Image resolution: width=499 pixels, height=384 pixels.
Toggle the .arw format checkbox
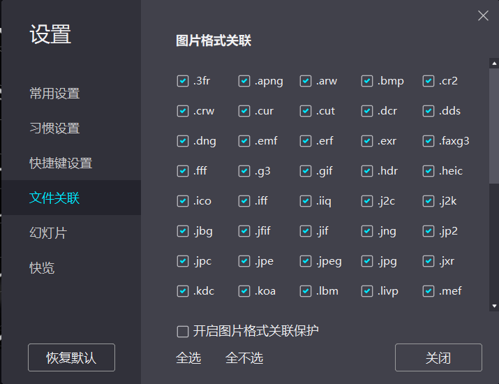point(306,81)
